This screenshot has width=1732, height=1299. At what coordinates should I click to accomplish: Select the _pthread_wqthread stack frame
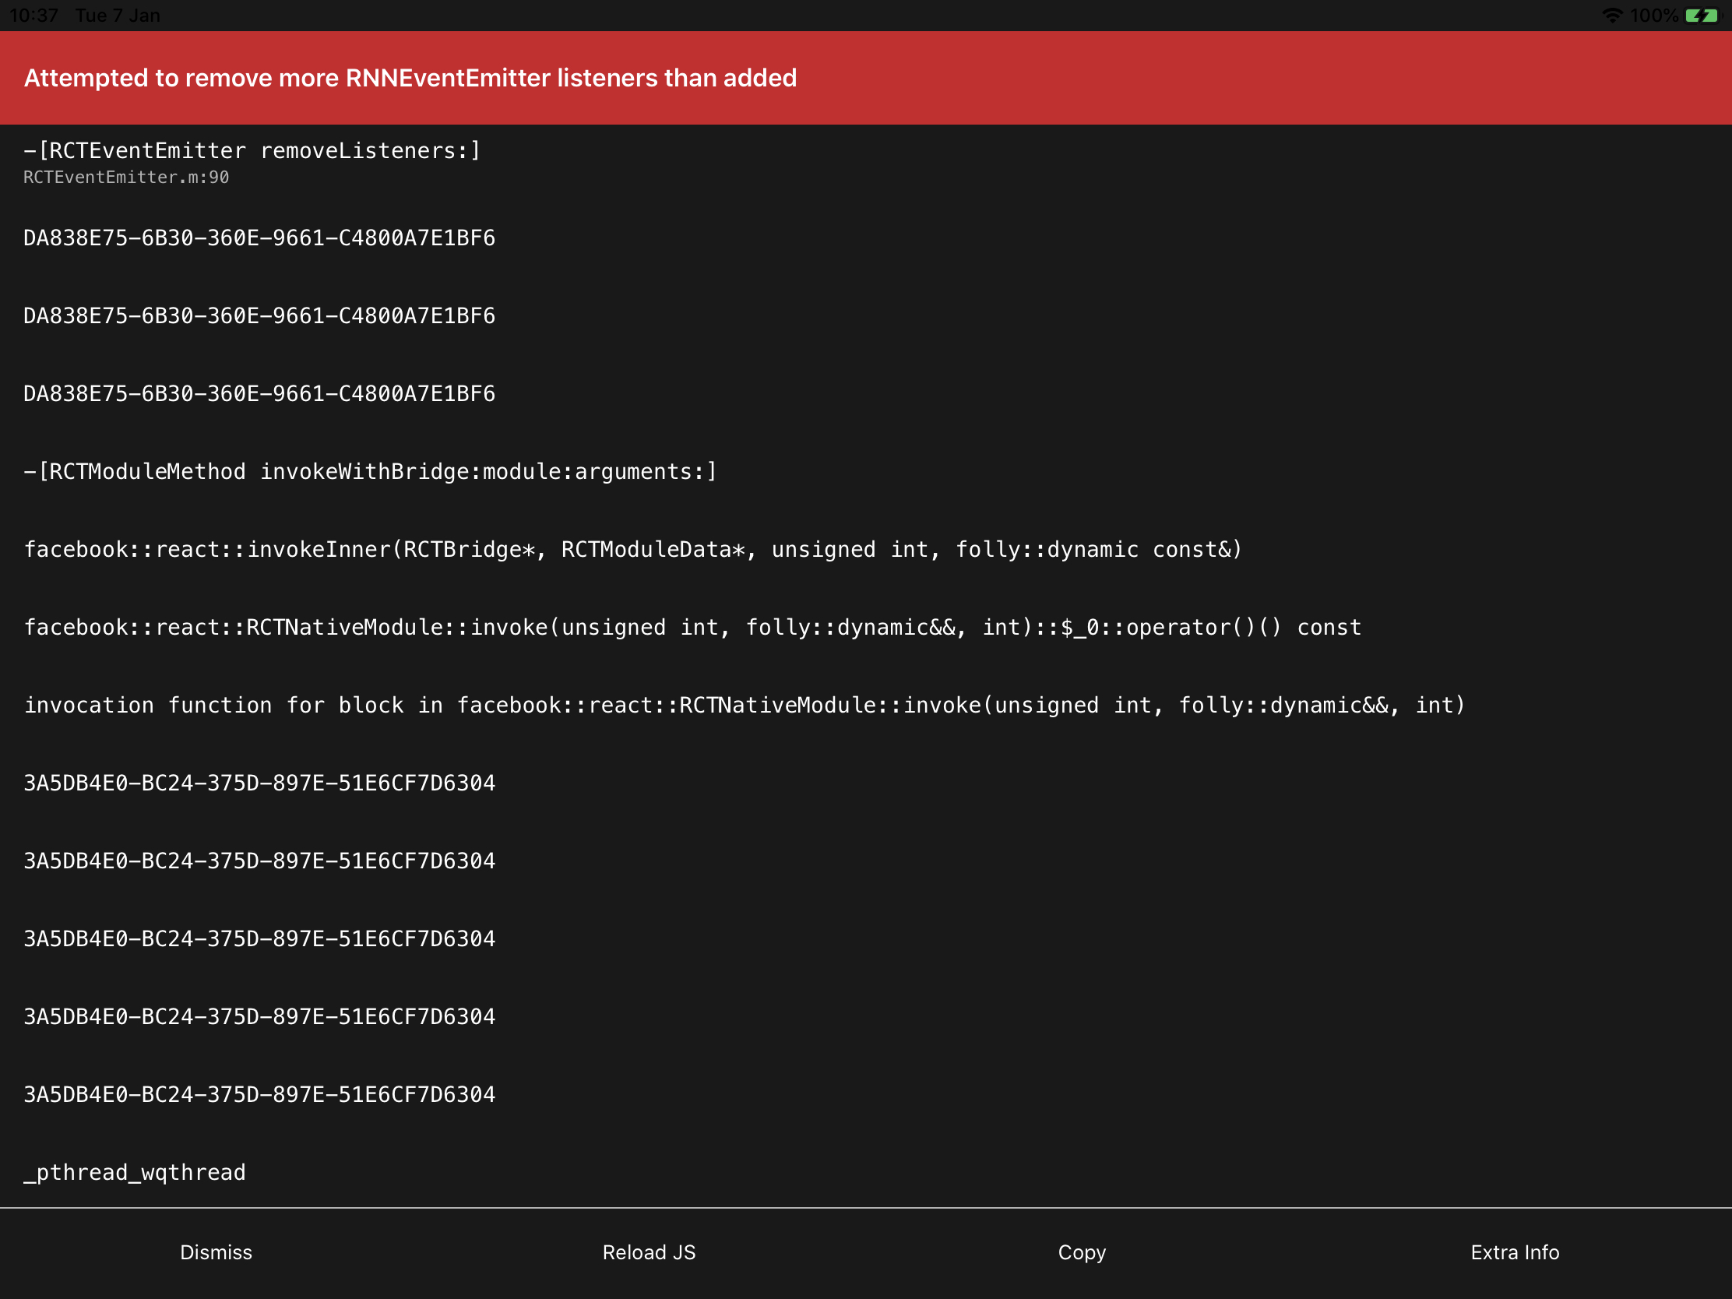[135, 1172]
